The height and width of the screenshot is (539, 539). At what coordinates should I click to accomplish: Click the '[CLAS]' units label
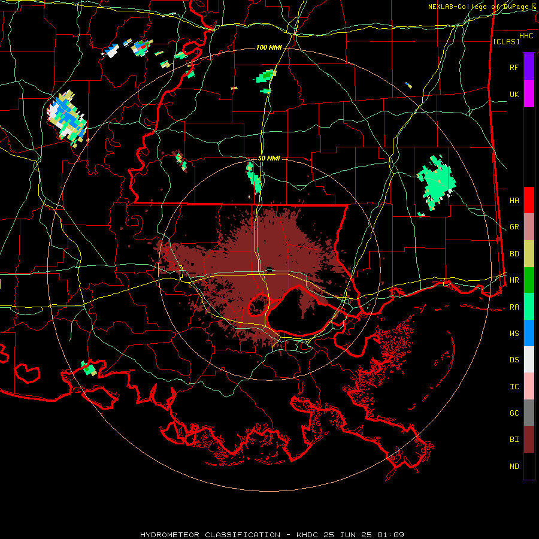(505, 41)
